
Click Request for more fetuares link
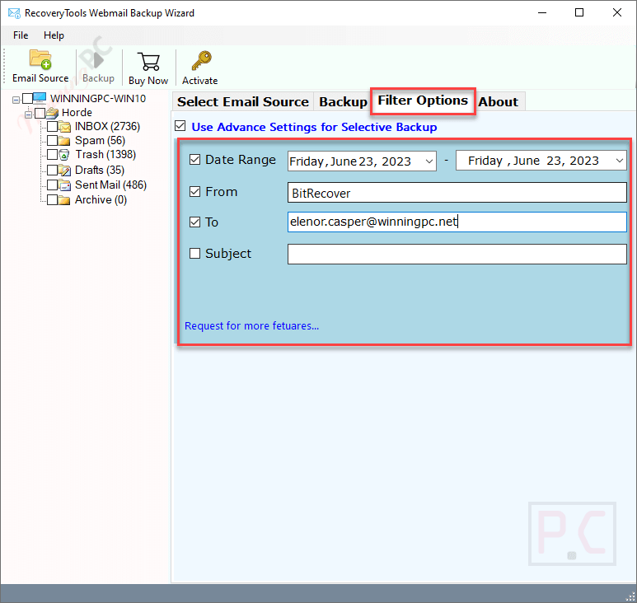point(252,325)
